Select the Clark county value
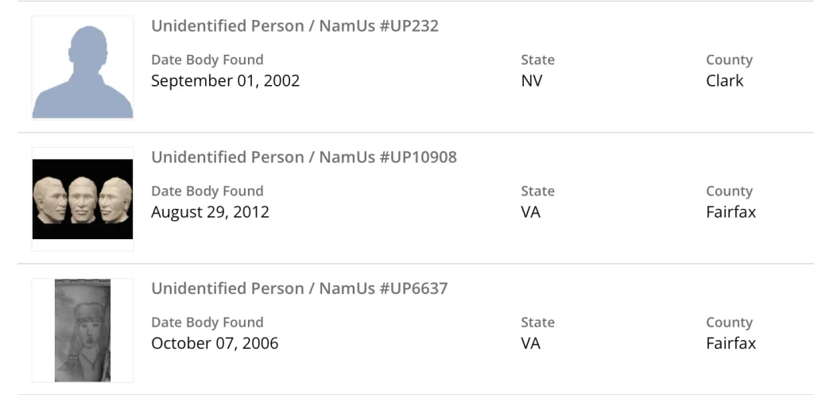This screenshot has width=814, height=395. (x=725, y=81)
